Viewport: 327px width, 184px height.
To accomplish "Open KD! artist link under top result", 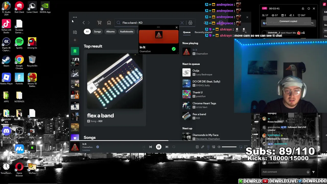I will coord(100,121).
